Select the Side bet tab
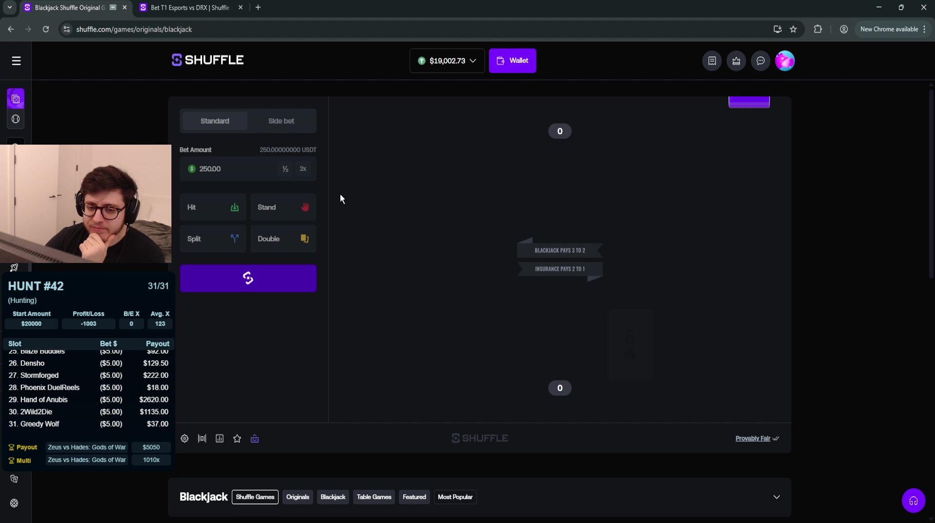 coord(281,121)
